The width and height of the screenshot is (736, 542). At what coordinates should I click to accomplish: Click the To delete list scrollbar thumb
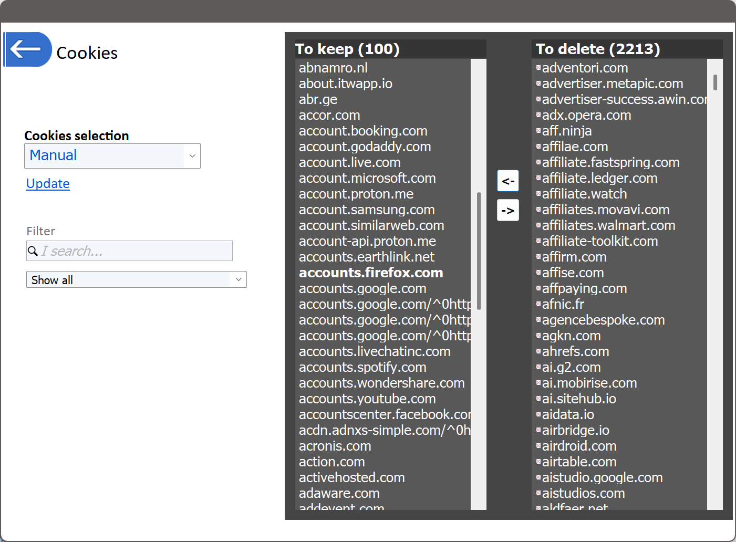pos(715,82)
